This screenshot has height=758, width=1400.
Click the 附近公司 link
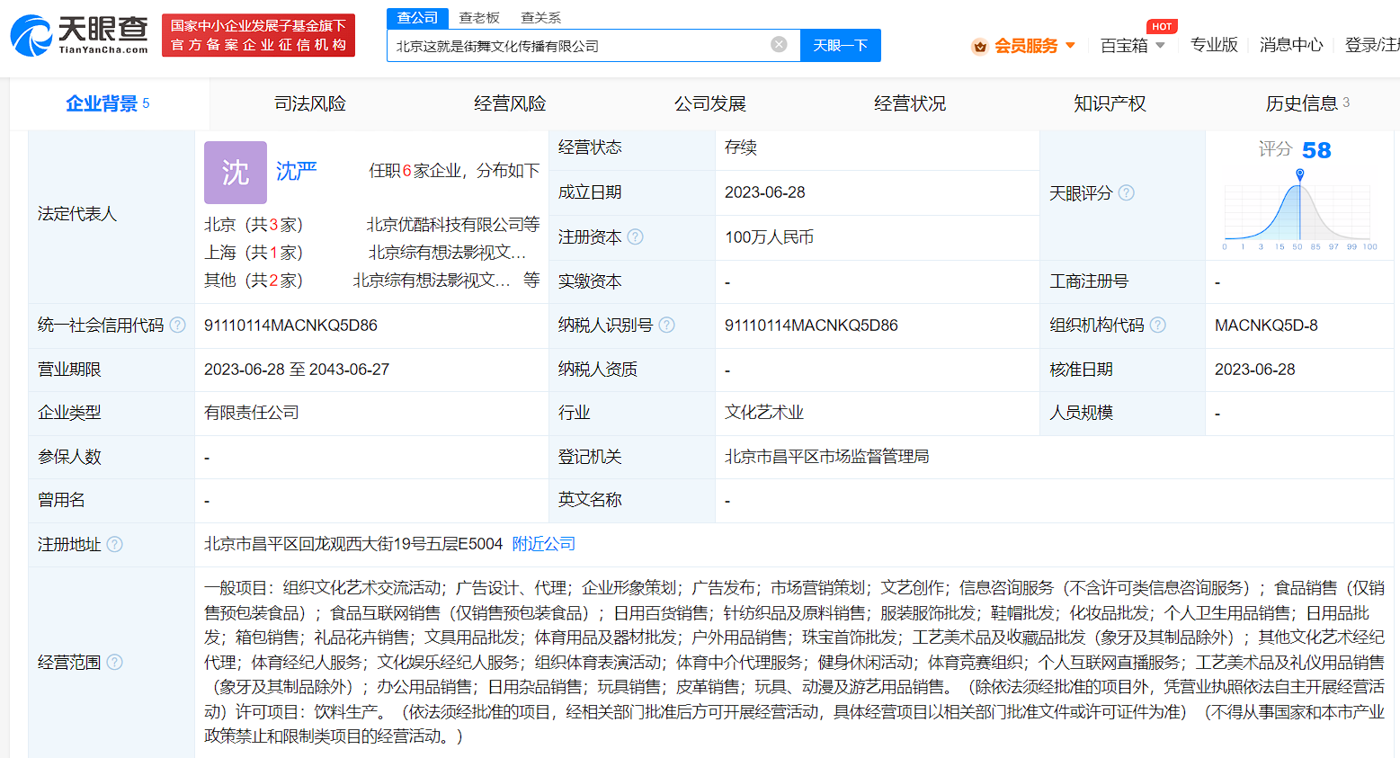[544, 544]
